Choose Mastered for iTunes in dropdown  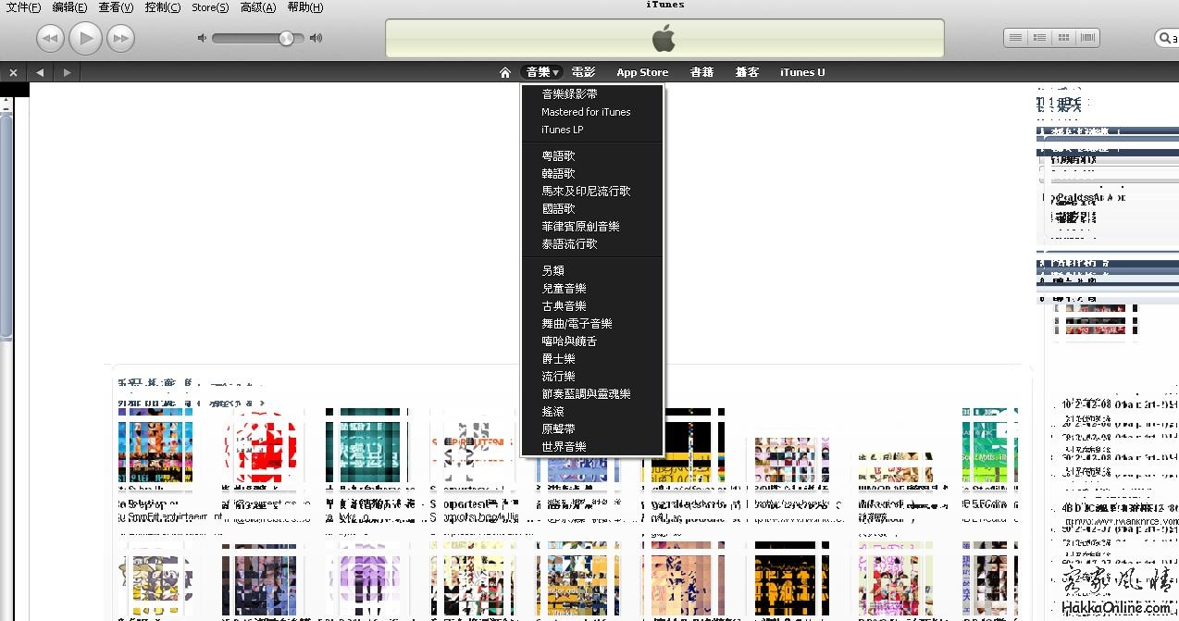coord(586,112)
